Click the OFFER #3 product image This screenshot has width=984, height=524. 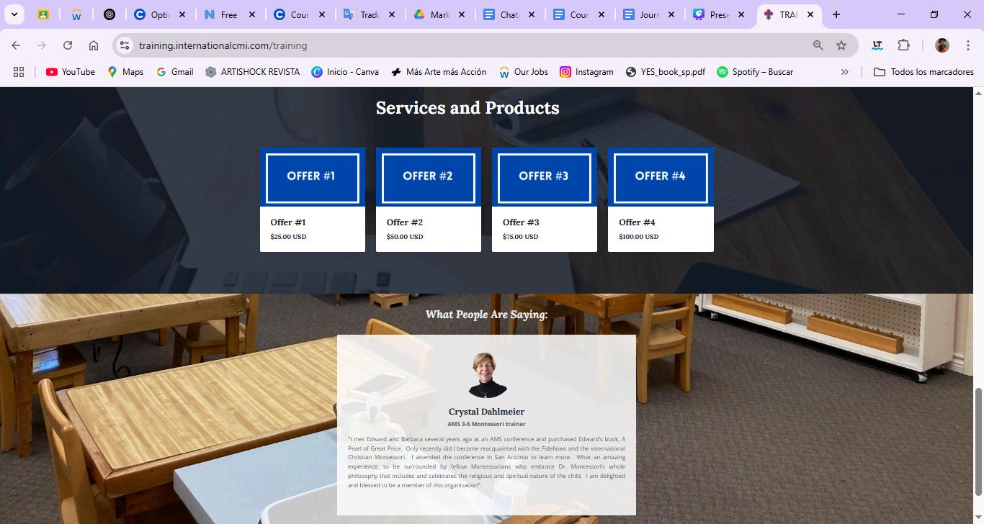point(545,177)
